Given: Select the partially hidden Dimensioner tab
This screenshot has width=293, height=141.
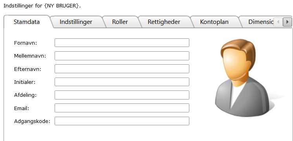Looking at the screenshot, I should (x=258, y=22).
